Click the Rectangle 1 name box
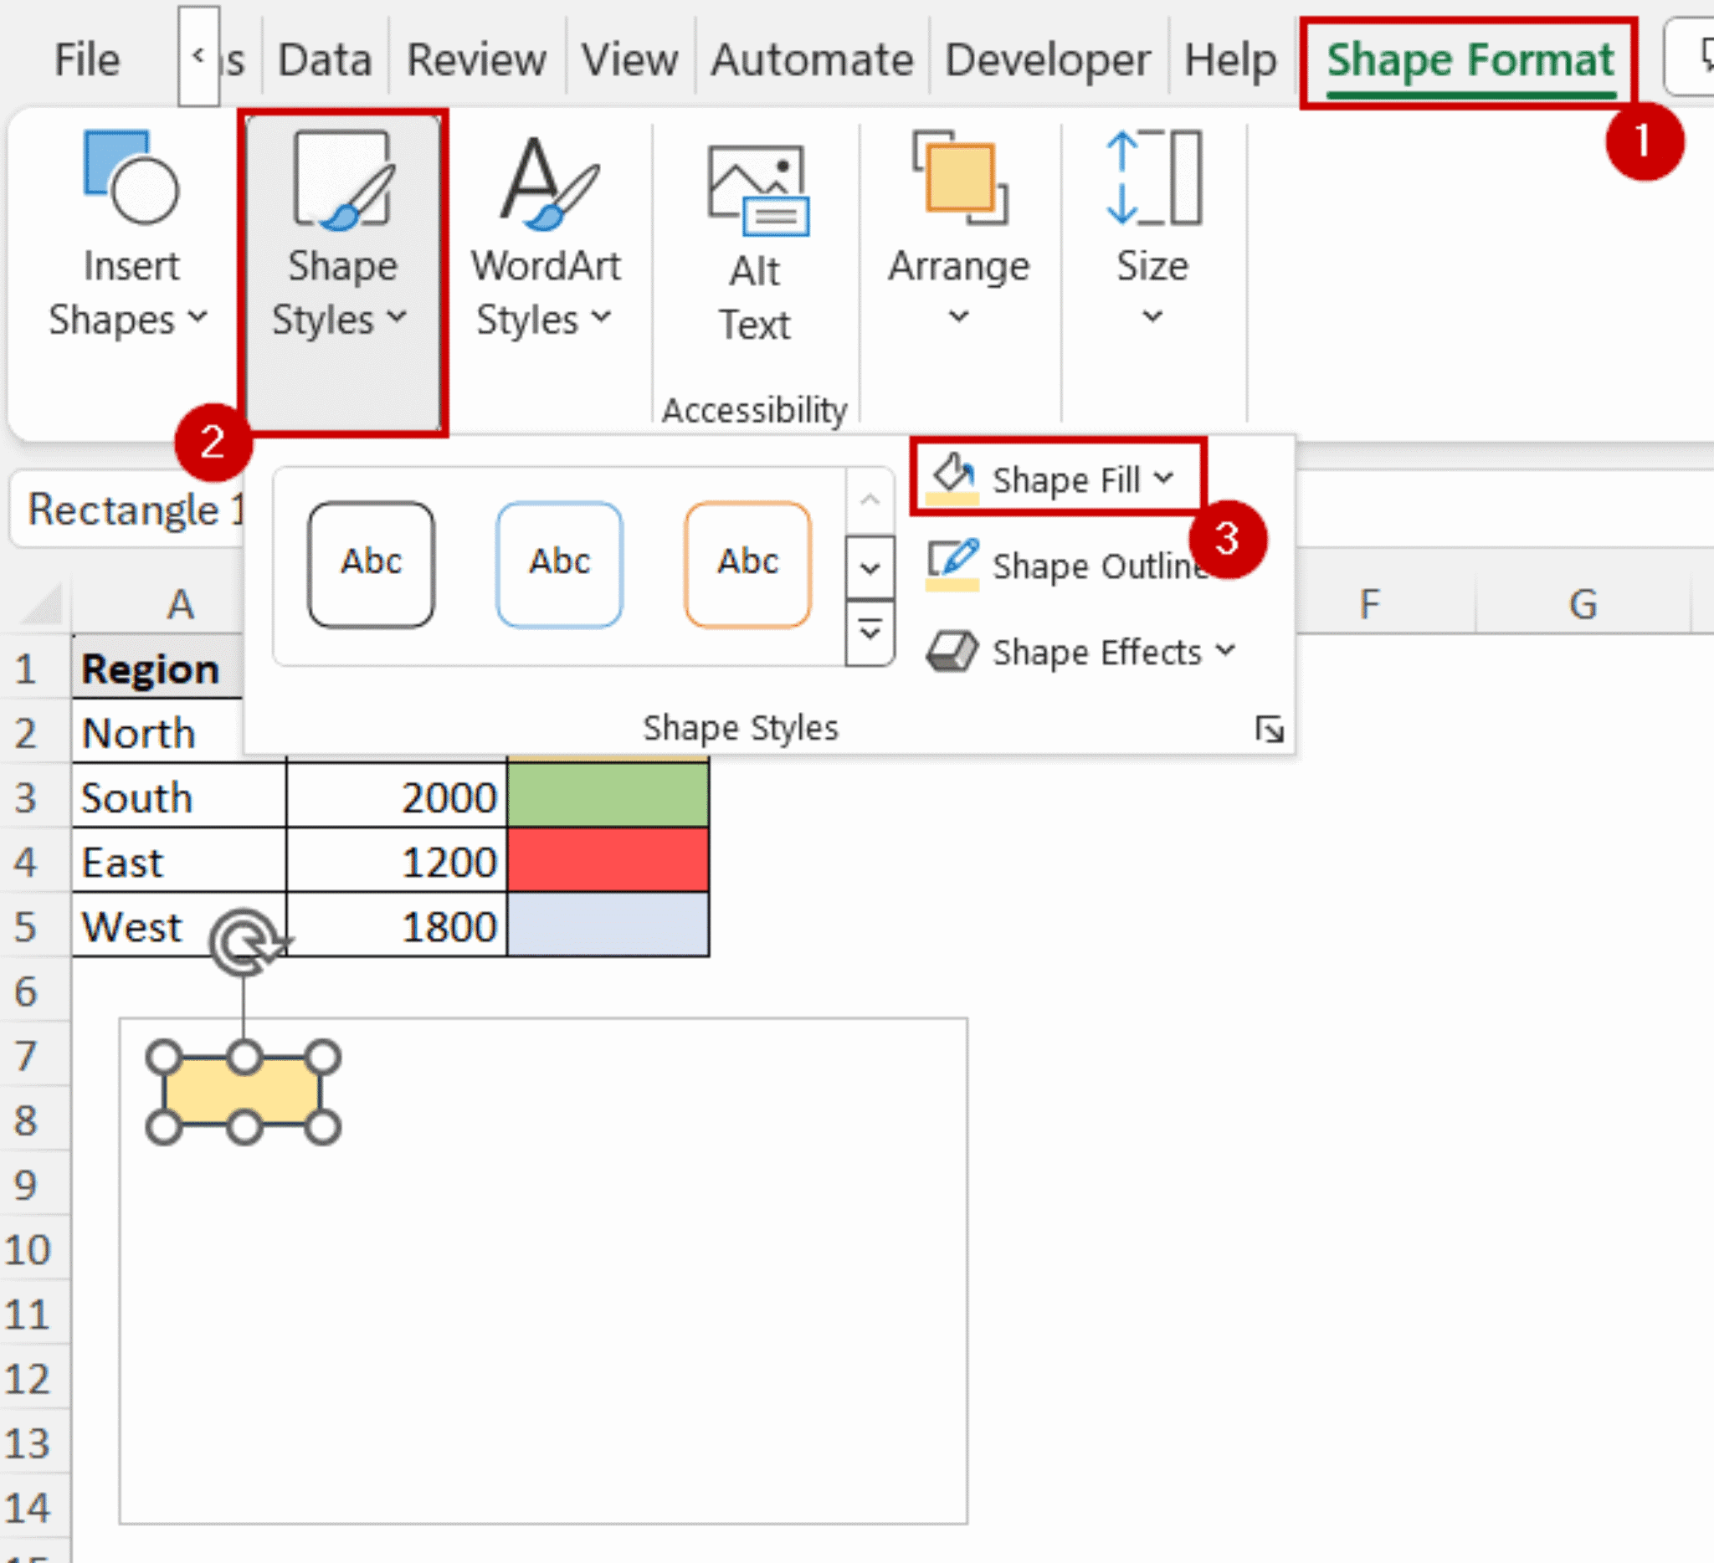Image resolution: width=1714 pixels, height=1563 pixels. point(127,509)
